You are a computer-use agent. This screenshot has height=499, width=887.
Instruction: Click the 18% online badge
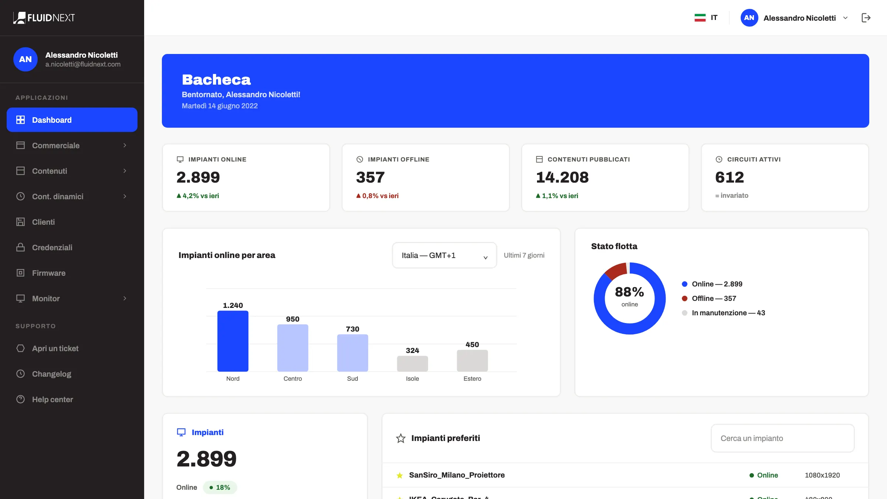tap(220, 488)
